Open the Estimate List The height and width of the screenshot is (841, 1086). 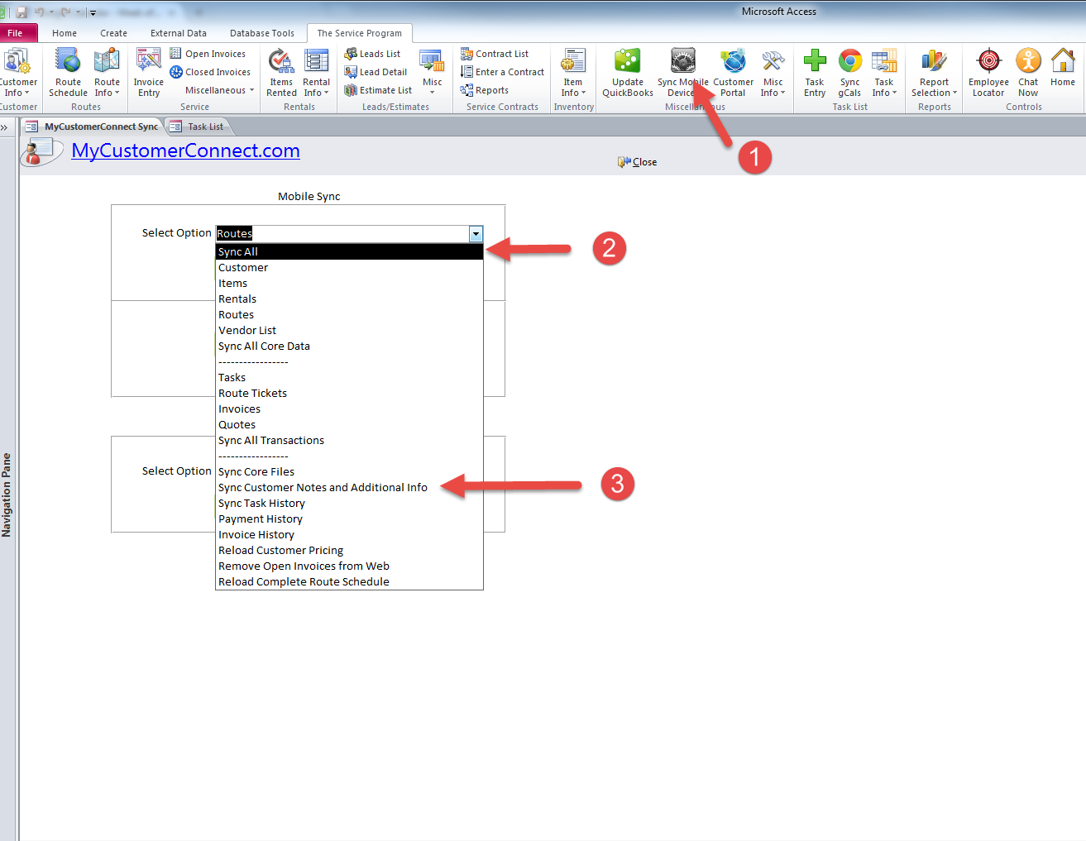tap(378, 90)
